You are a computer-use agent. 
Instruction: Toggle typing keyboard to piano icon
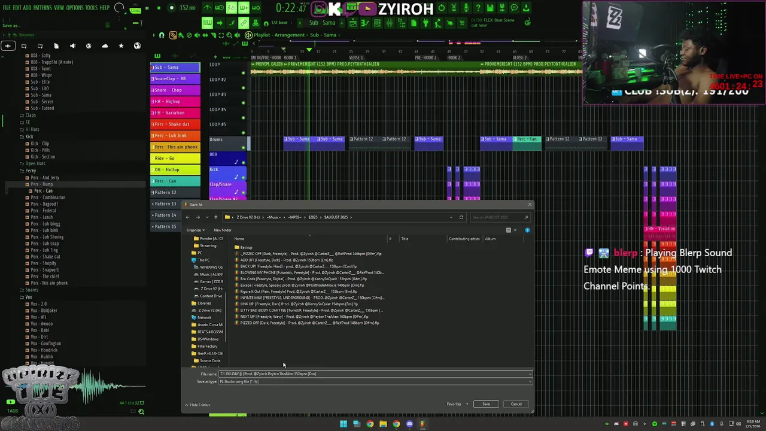click(x=207, y=23)
